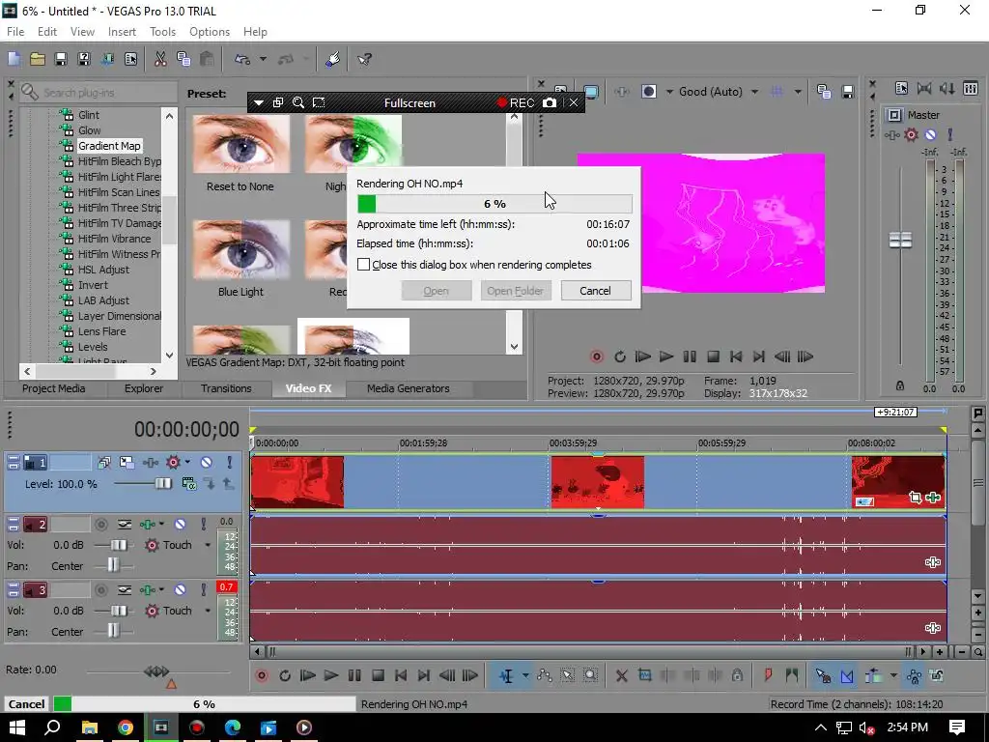The width and height of the screenshot is (989, 742).
Task: Open the Undo history dropdown arrow
Action: [263, 59]
